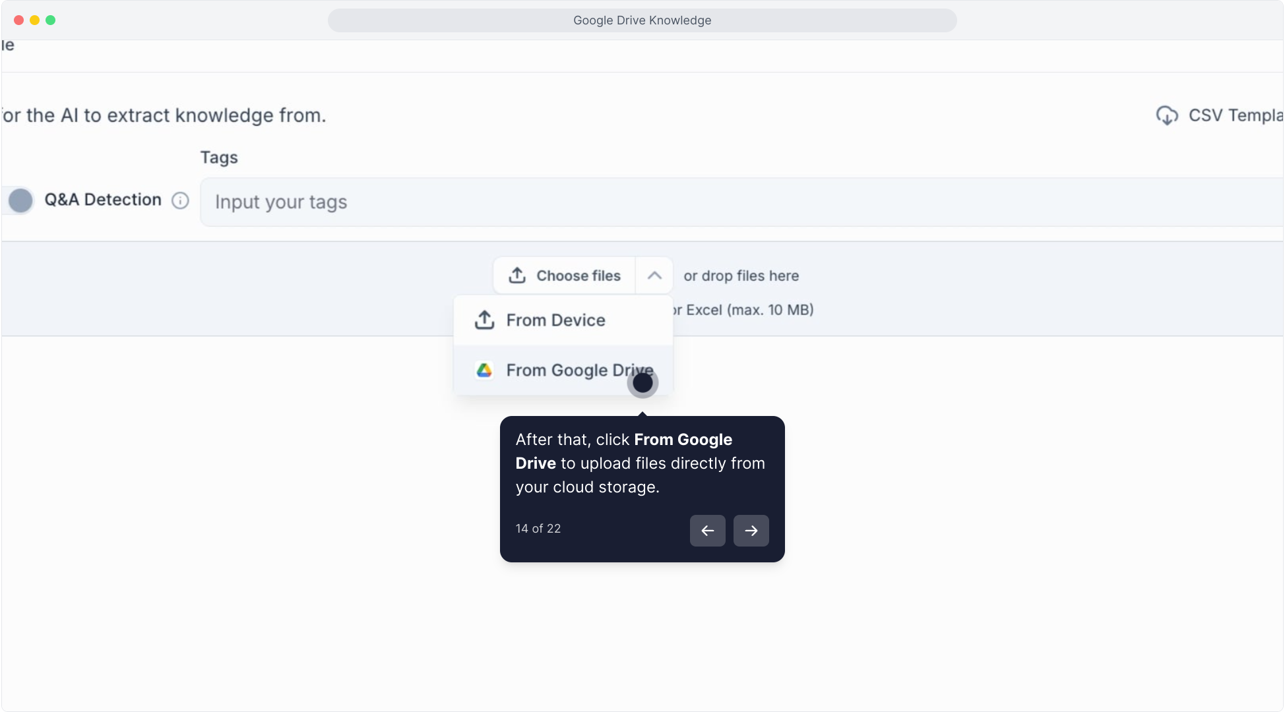Close the window with red button
Image resolution: width=1285 pixels, height=712 pixels.
(x=18, y=20)
